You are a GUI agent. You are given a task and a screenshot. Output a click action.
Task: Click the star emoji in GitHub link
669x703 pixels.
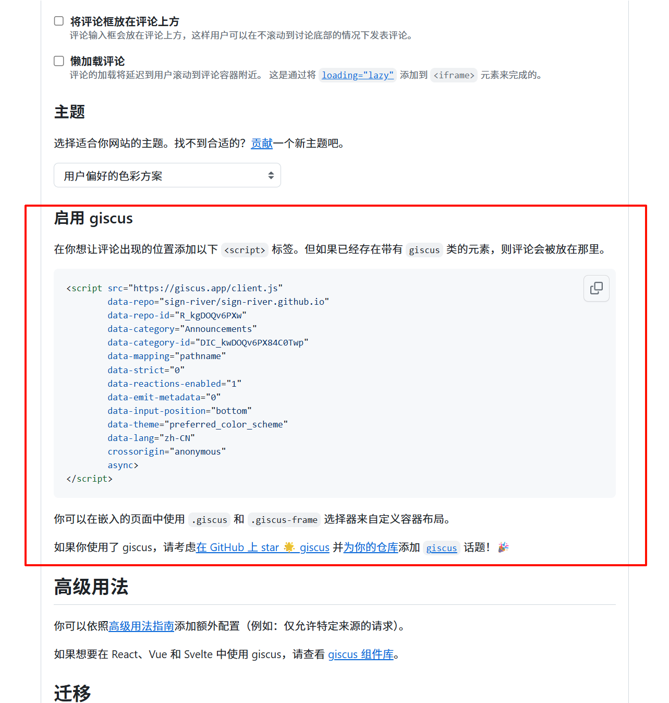tap(289, 547)
